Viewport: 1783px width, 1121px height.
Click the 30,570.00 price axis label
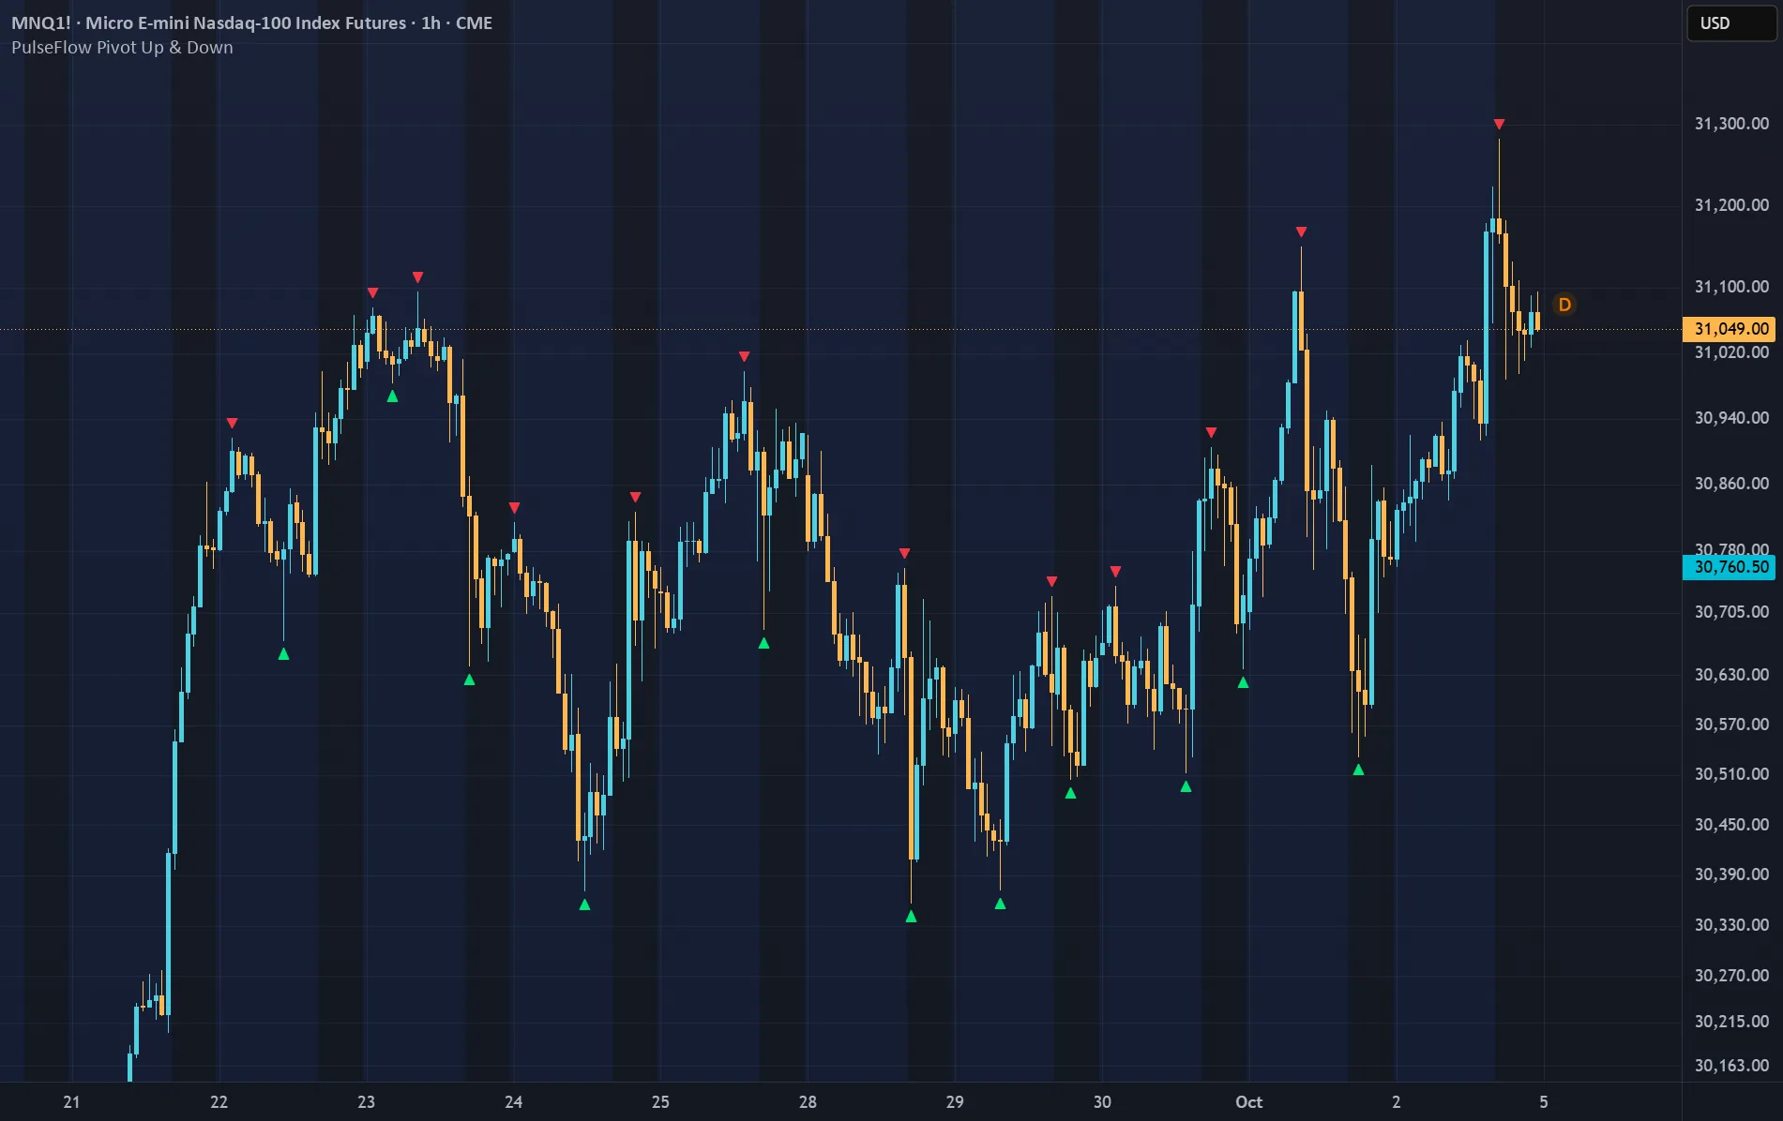pyautogui.click(x=1731, y=725)
